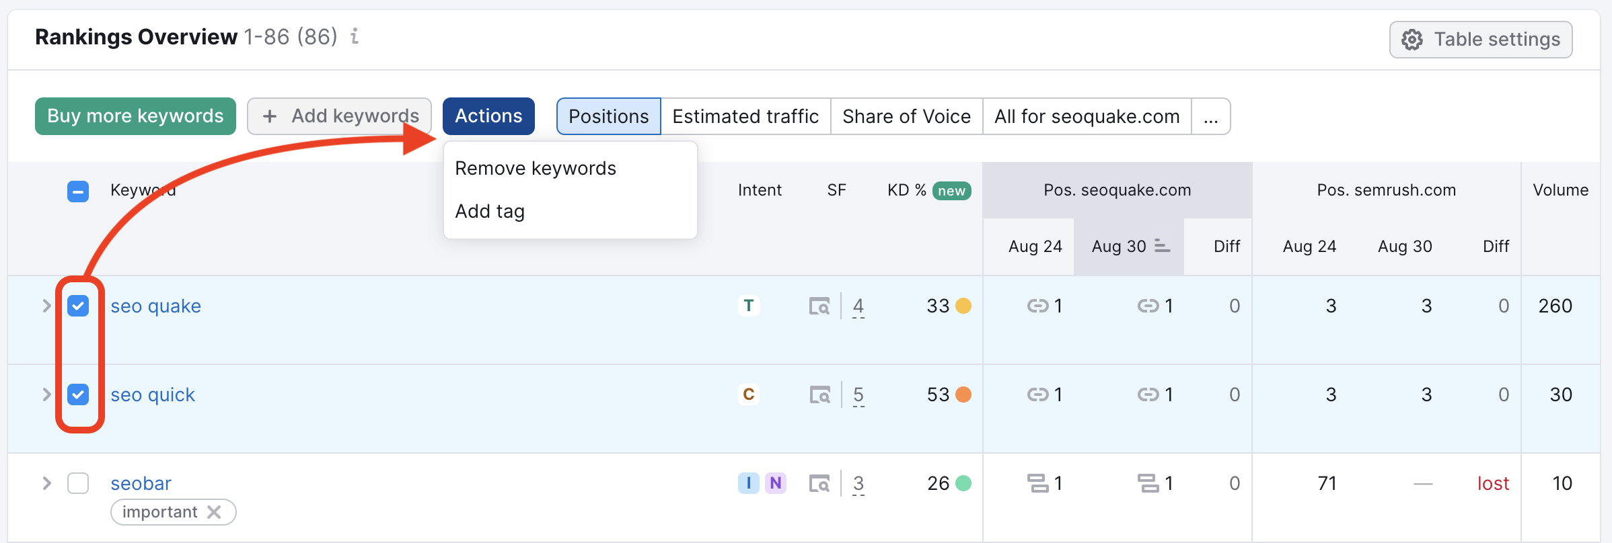Image resolution: width=1612 pixels, height=543 pixels.
Task: Click navigational intent N badge for seobar
Action: 775,483
